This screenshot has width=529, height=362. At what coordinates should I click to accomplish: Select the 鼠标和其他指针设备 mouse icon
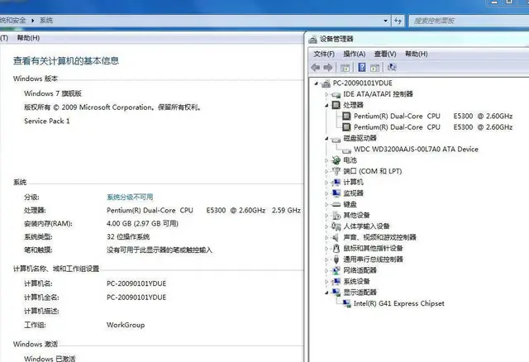click(x=336, y=248)
